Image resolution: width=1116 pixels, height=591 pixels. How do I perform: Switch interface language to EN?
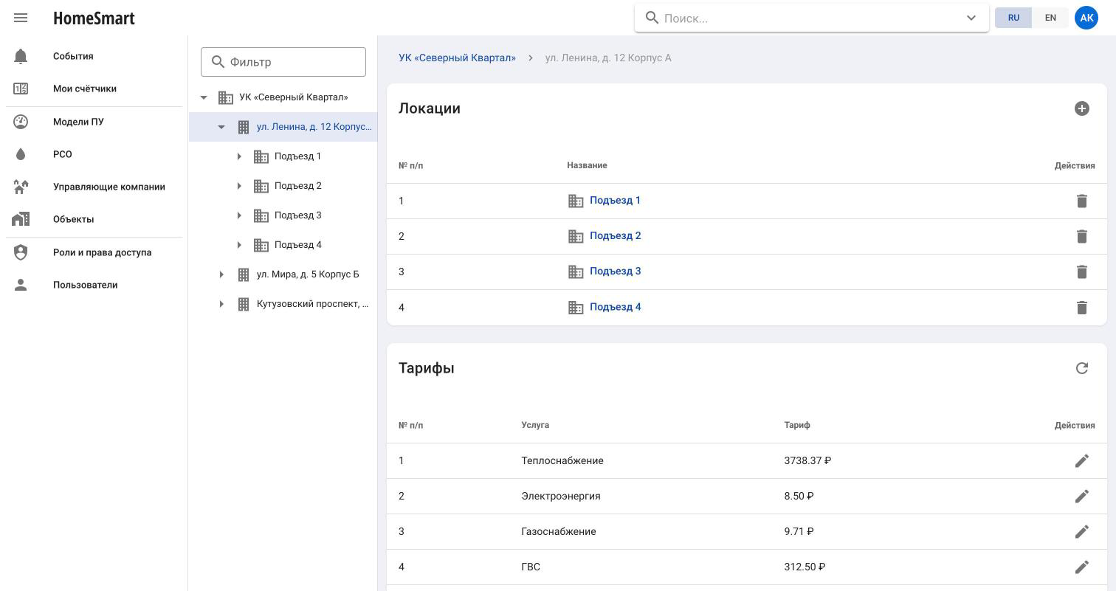click(x=1050, y=18)
